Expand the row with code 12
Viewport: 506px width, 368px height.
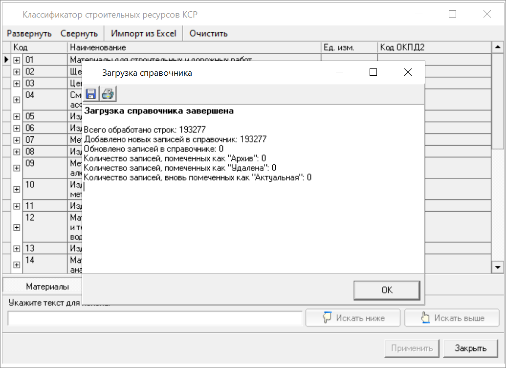[x=17, y=227]
